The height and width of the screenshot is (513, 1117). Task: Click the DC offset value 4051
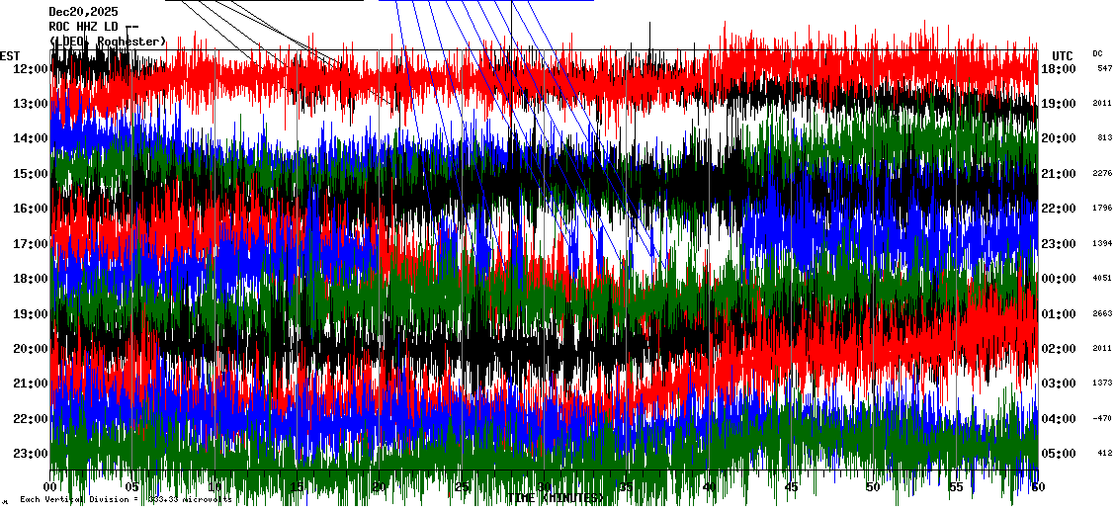point(1102,279)
